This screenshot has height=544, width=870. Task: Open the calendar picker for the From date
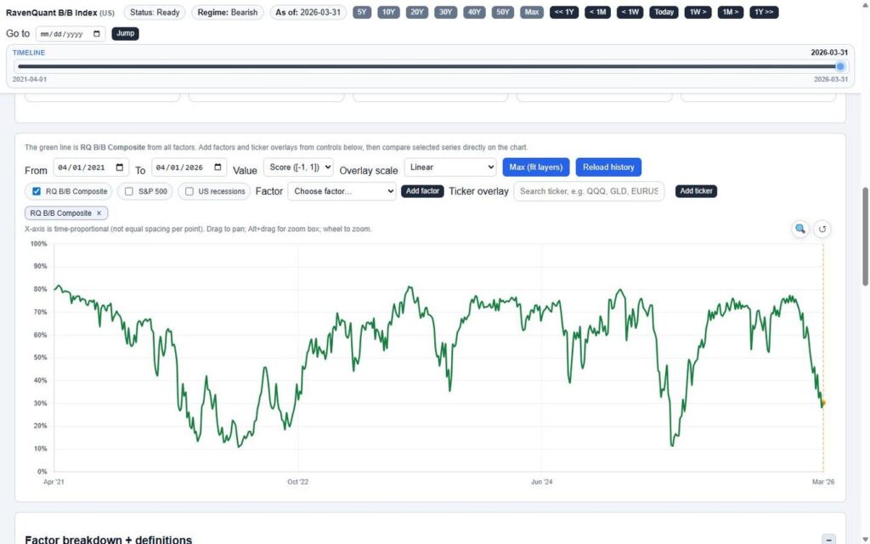(x=117, y=167)
